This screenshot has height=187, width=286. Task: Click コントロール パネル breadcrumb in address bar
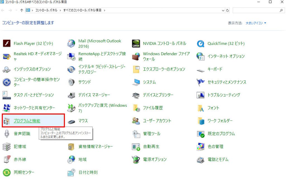click(46, 10)
